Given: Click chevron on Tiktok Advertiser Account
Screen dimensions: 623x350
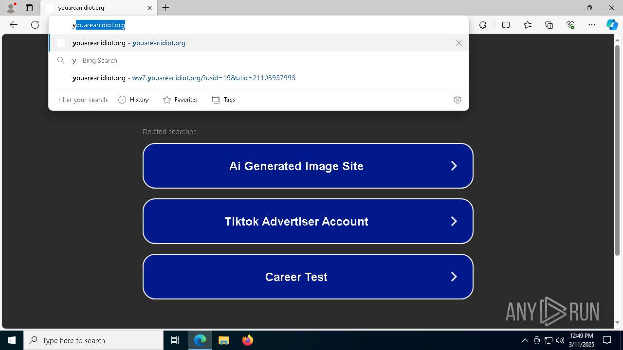Looking at the screenshot, I should 454,221.
